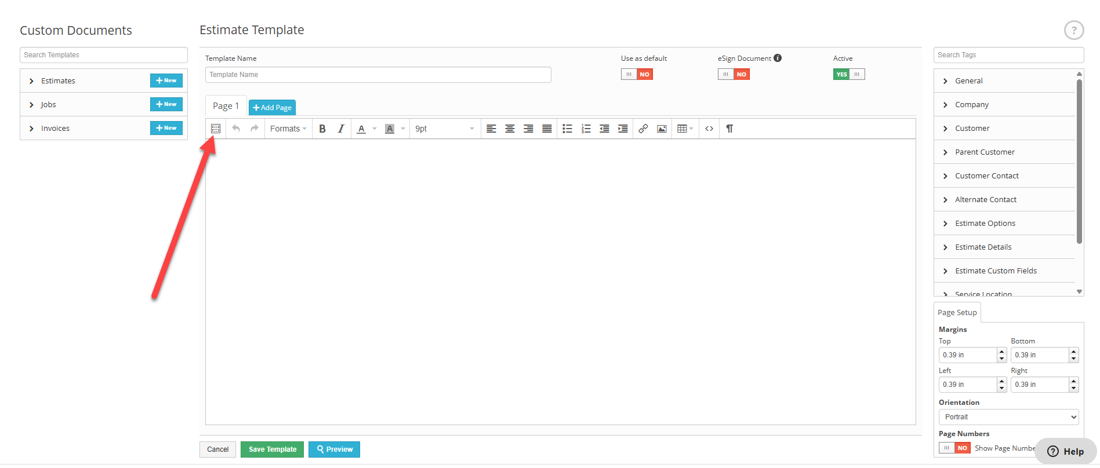
Task: Increase indent in the editor
Action: pyautogui.click(x=623, y=129)
